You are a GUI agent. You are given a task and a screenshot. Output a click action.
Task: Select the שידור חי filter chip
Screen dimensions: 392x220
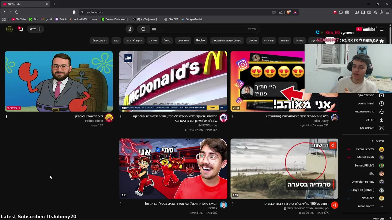(269, 40)
